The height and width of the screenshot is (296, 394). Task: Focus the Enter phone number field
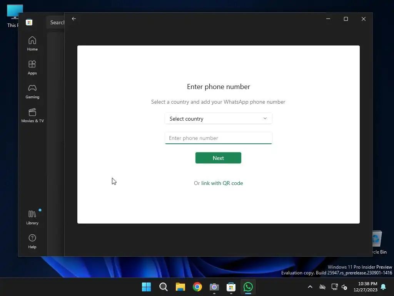pos(219,138)
